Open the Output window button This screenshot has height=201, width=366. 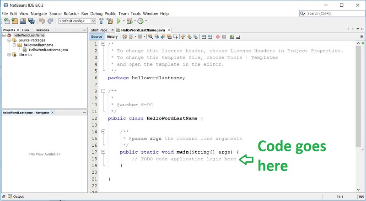(x=16, y=196)
